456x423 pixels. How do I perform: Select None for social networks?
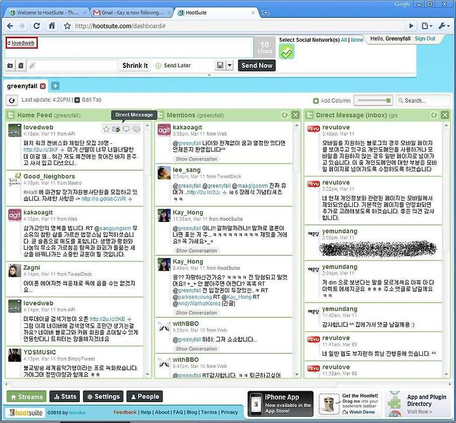click(357, 40)
